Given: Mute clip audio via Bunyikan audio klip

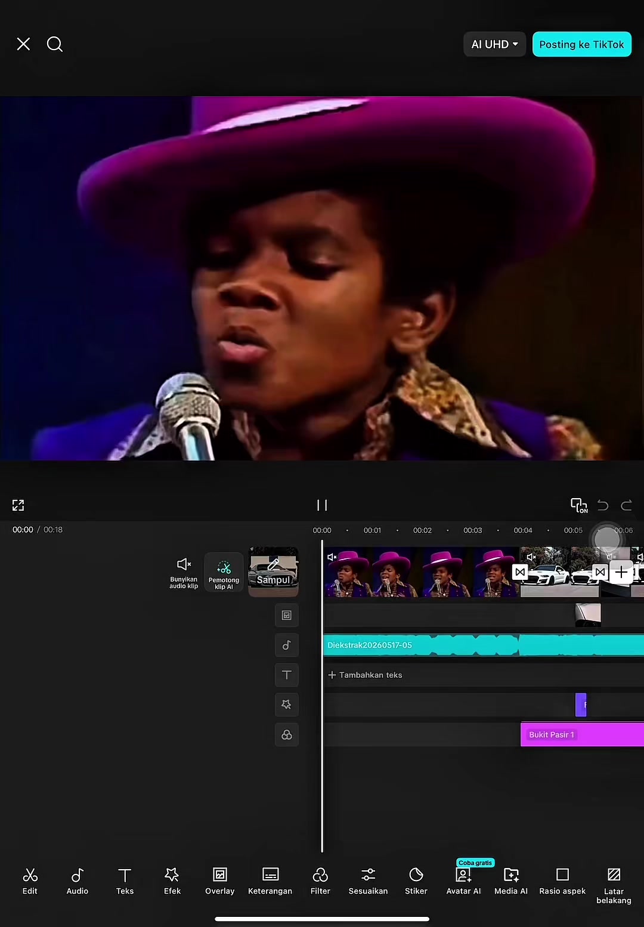Looking at the screenshot, I should coord(184,573).
